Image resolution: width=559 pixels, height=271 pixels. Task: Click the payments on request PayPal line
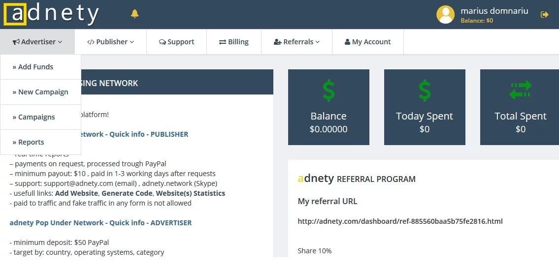click(x=88, y=164)
